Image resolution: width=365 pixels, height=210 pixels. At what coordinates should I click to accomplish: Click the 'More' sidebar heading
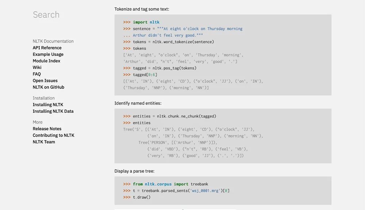[38, 122]
